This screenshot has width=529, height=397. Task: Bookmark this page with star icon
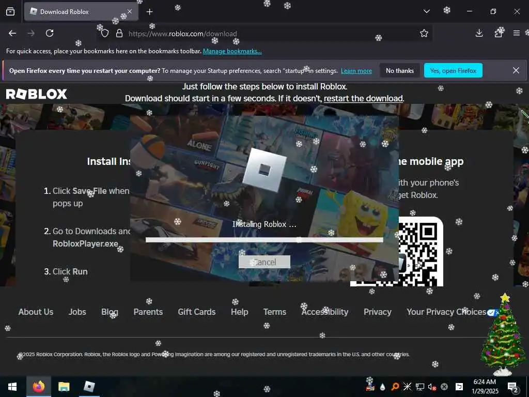424,33
